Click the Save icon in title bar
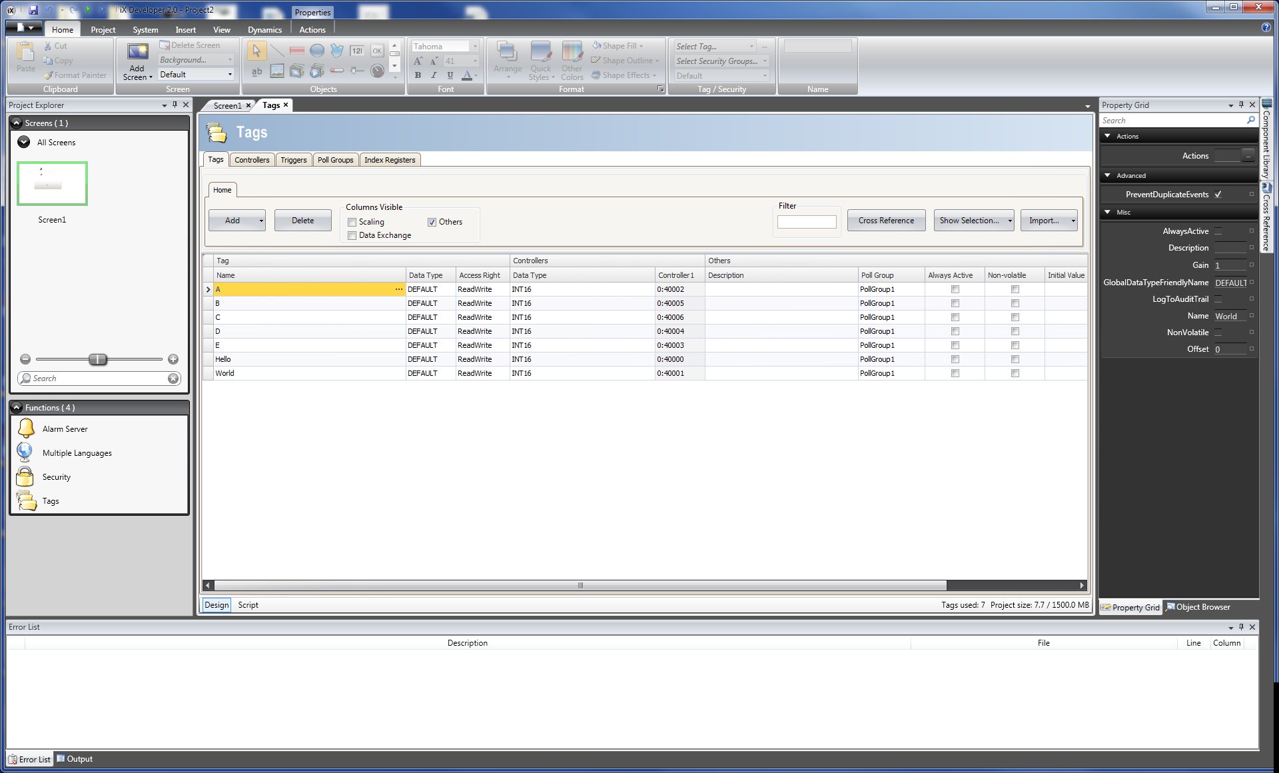 point(33,10)
